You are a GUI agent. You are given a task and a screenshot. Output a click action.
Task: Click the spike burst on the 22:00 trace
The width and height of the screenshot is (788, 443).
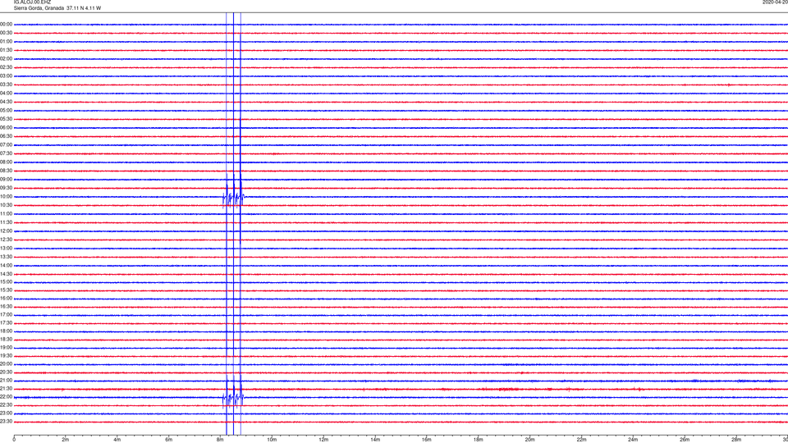point(234,398)
